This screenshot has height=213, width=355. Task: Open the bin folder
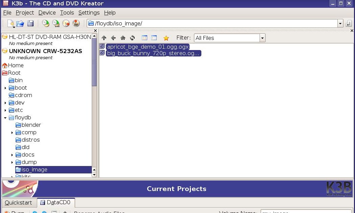(x=19, y=80)
